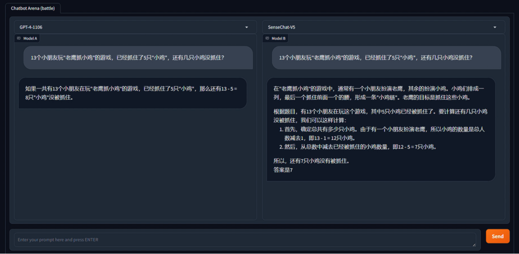The width and height of the screenshot is (519, 254).
Task: Click the GPT-4-1106 dropdown arrow
Action: tap(247, 27)
